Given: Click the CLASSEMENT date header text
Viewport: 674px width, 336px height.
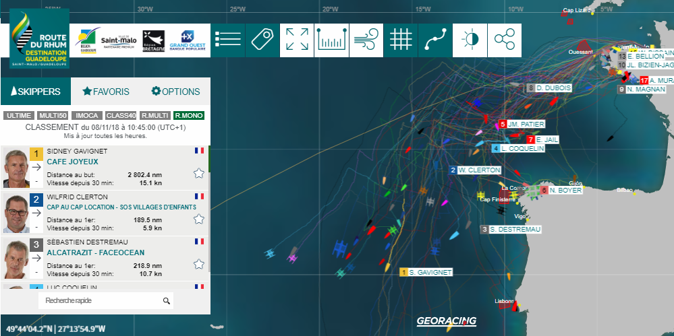Looking at the screenshot, I should (x=106, y=127).
